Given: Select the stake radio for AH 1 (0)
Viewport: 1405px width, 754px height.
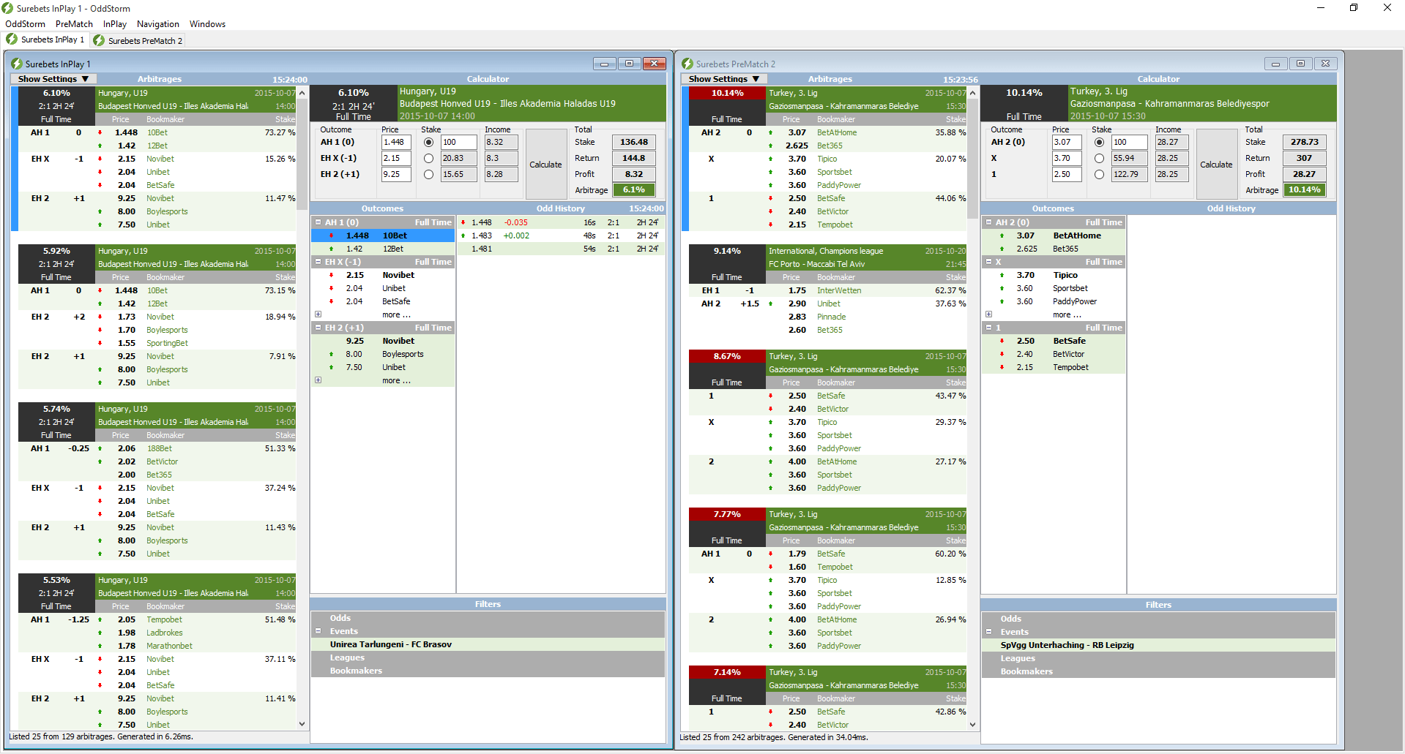Looking at the screenshot, I should coord(428,142).
